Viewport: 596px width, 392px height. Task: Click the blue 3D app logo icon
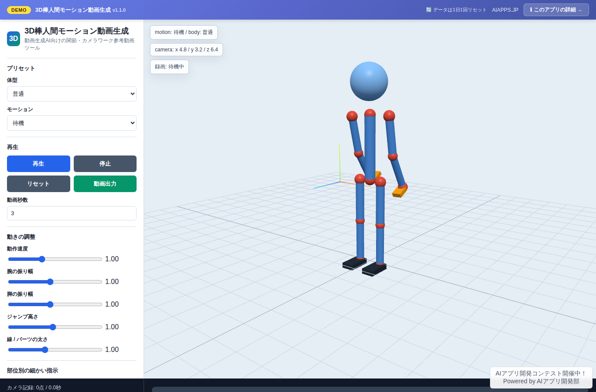coord(14,38)
